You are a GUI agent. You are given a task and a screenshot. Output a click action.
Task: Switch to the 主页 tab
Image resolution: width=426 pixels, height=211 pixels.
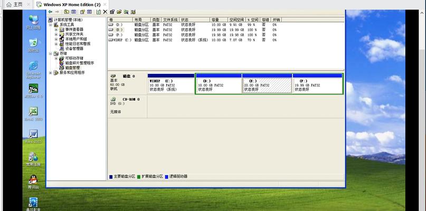pos(17,5)
